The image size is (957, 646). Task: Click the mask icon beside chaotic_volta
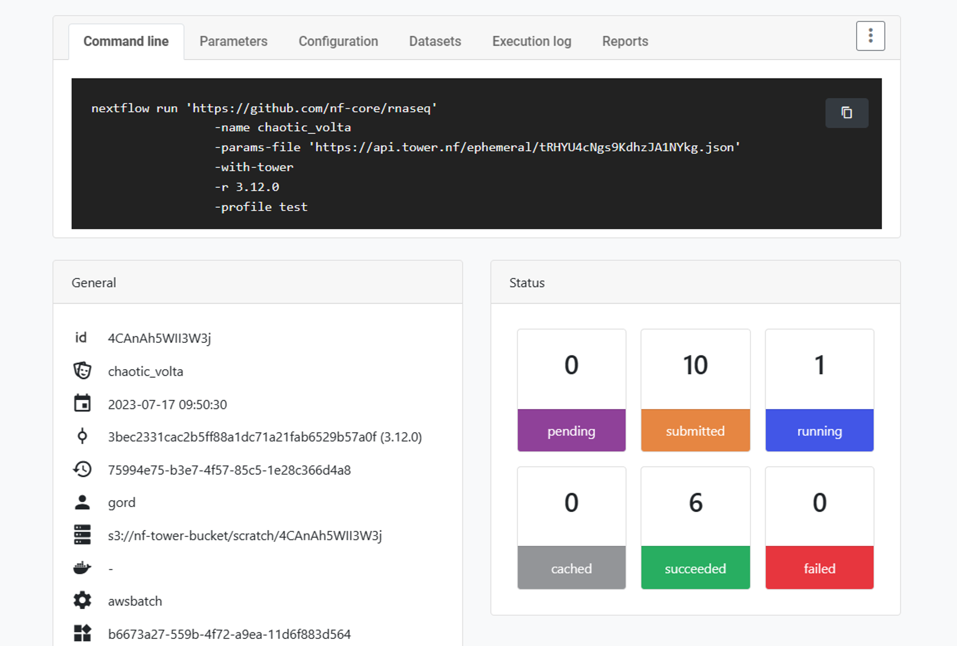point(82,370)
